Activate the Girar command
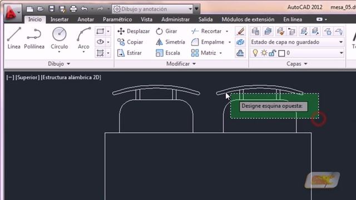This screenshot has width=356, height=200. (166, 31)
